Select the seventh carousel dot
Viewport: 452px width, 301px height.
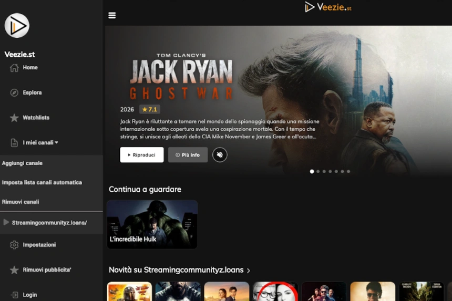pyautogui.click(x=348, y=171)
